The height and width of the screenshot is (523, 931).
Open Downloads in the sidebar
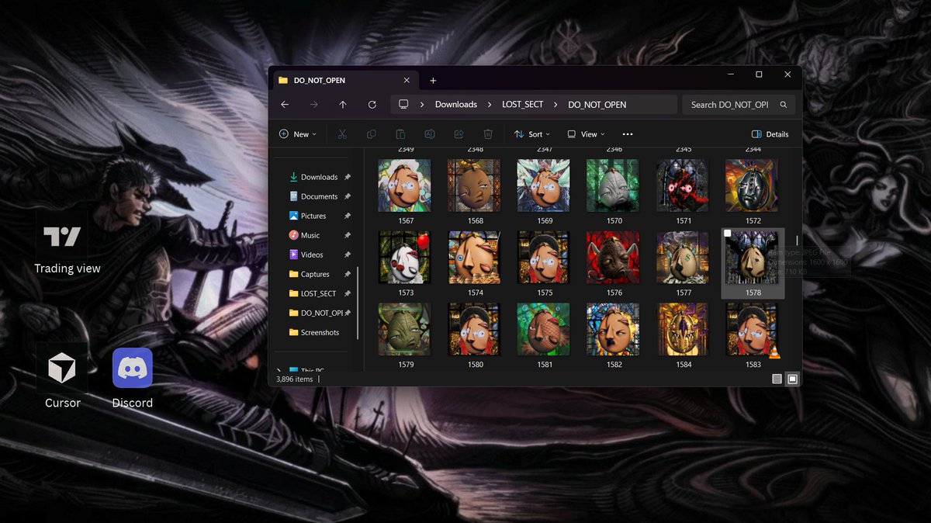pos(319,177)
